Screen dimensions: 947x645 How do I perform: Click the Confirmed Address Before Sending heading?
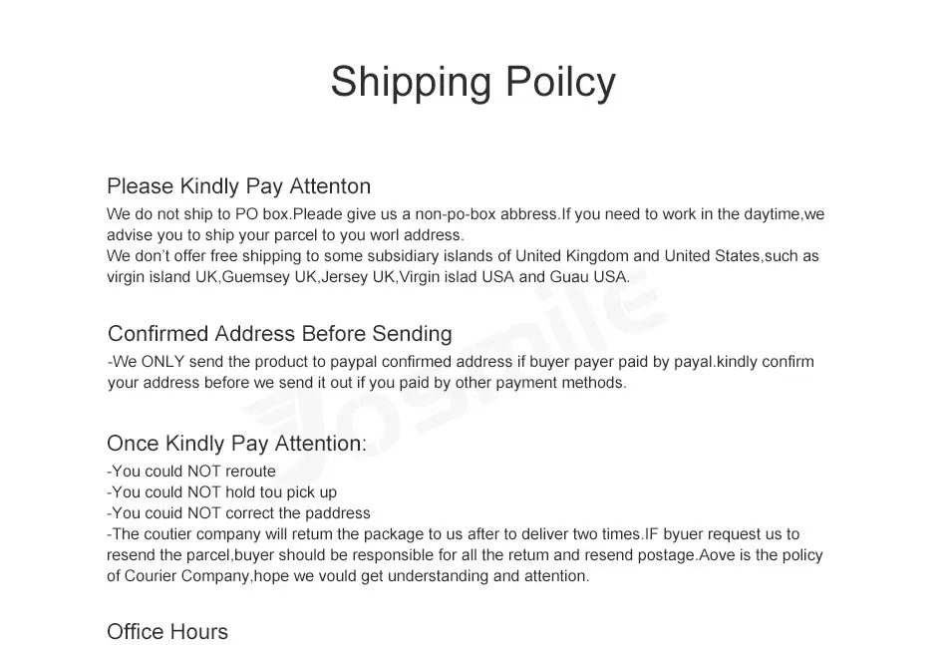(x=280, y=333)
